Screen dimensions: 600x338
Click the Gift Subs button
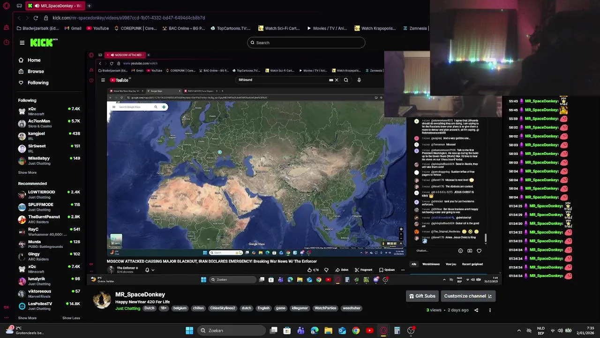[x=422, y=296]
